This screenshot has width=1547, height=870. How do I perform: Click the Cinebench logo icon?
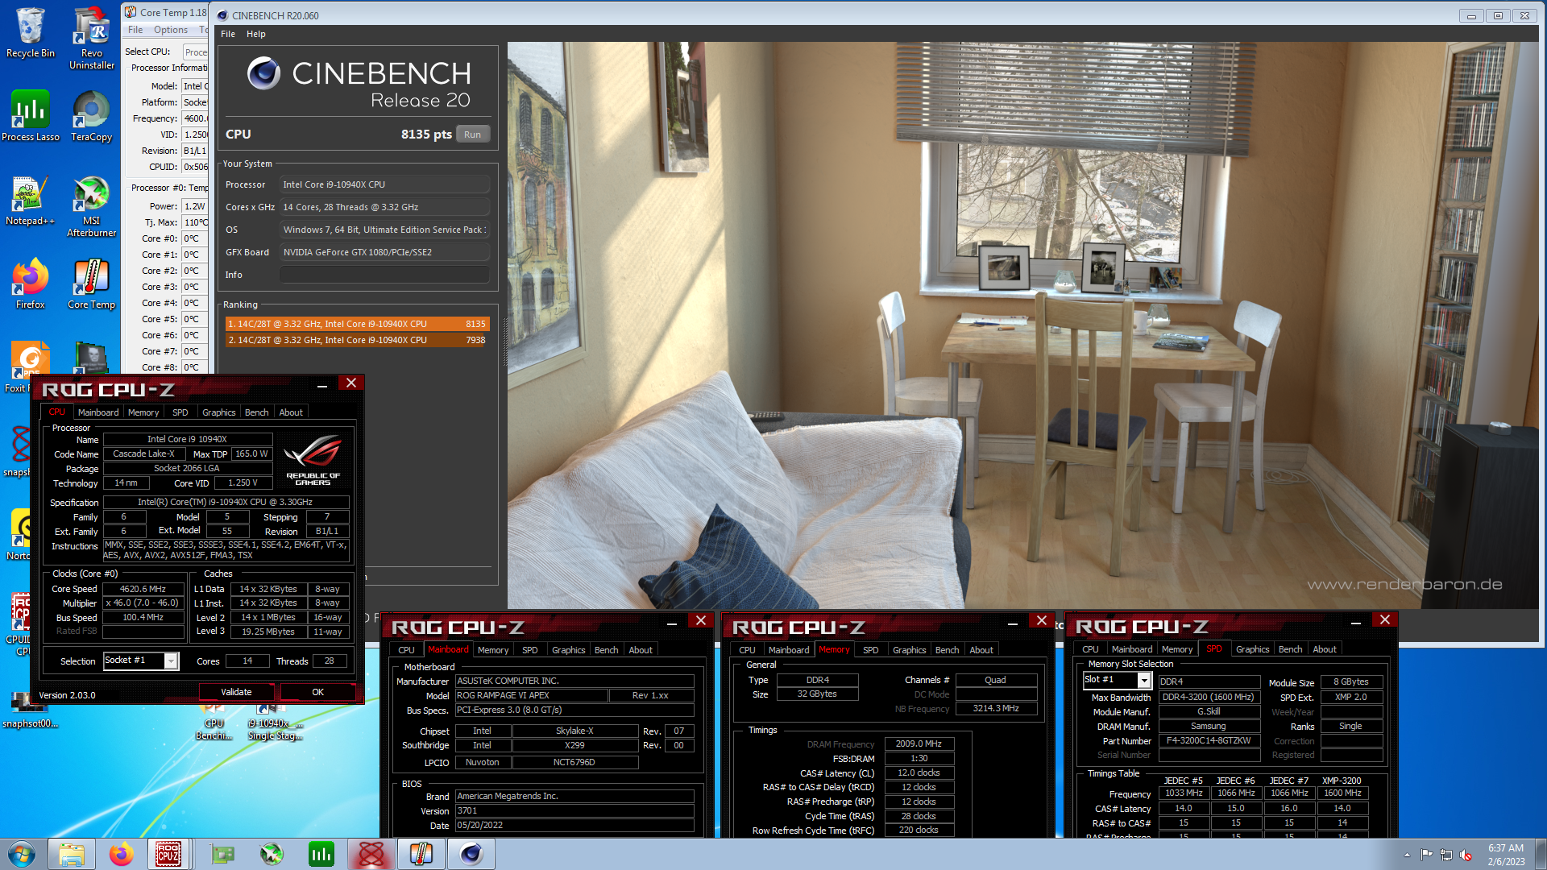(263, 74)
